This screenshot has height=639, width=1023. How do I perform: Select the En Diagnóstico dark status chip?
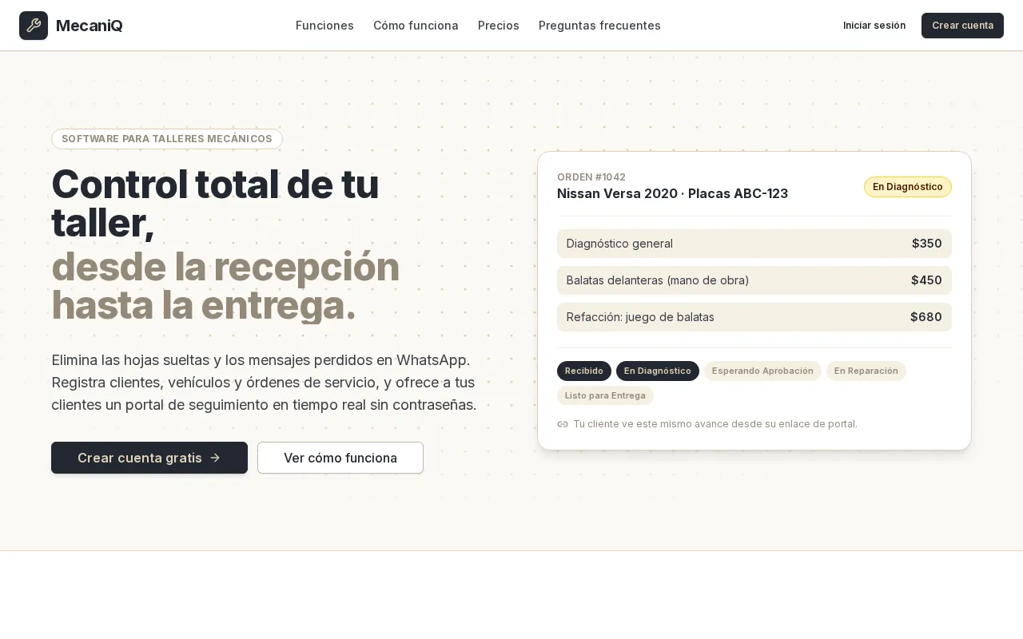658,371
